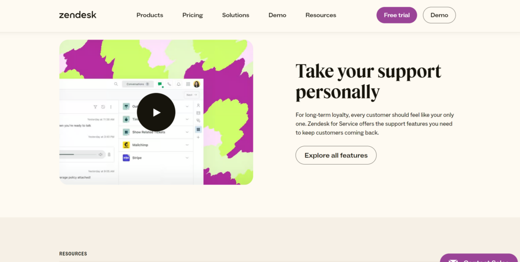Screen dimensions: 520x262
Task: Expand the Show Related Tickets chevron
Action: pyautogui.click(x=187, y=132)
